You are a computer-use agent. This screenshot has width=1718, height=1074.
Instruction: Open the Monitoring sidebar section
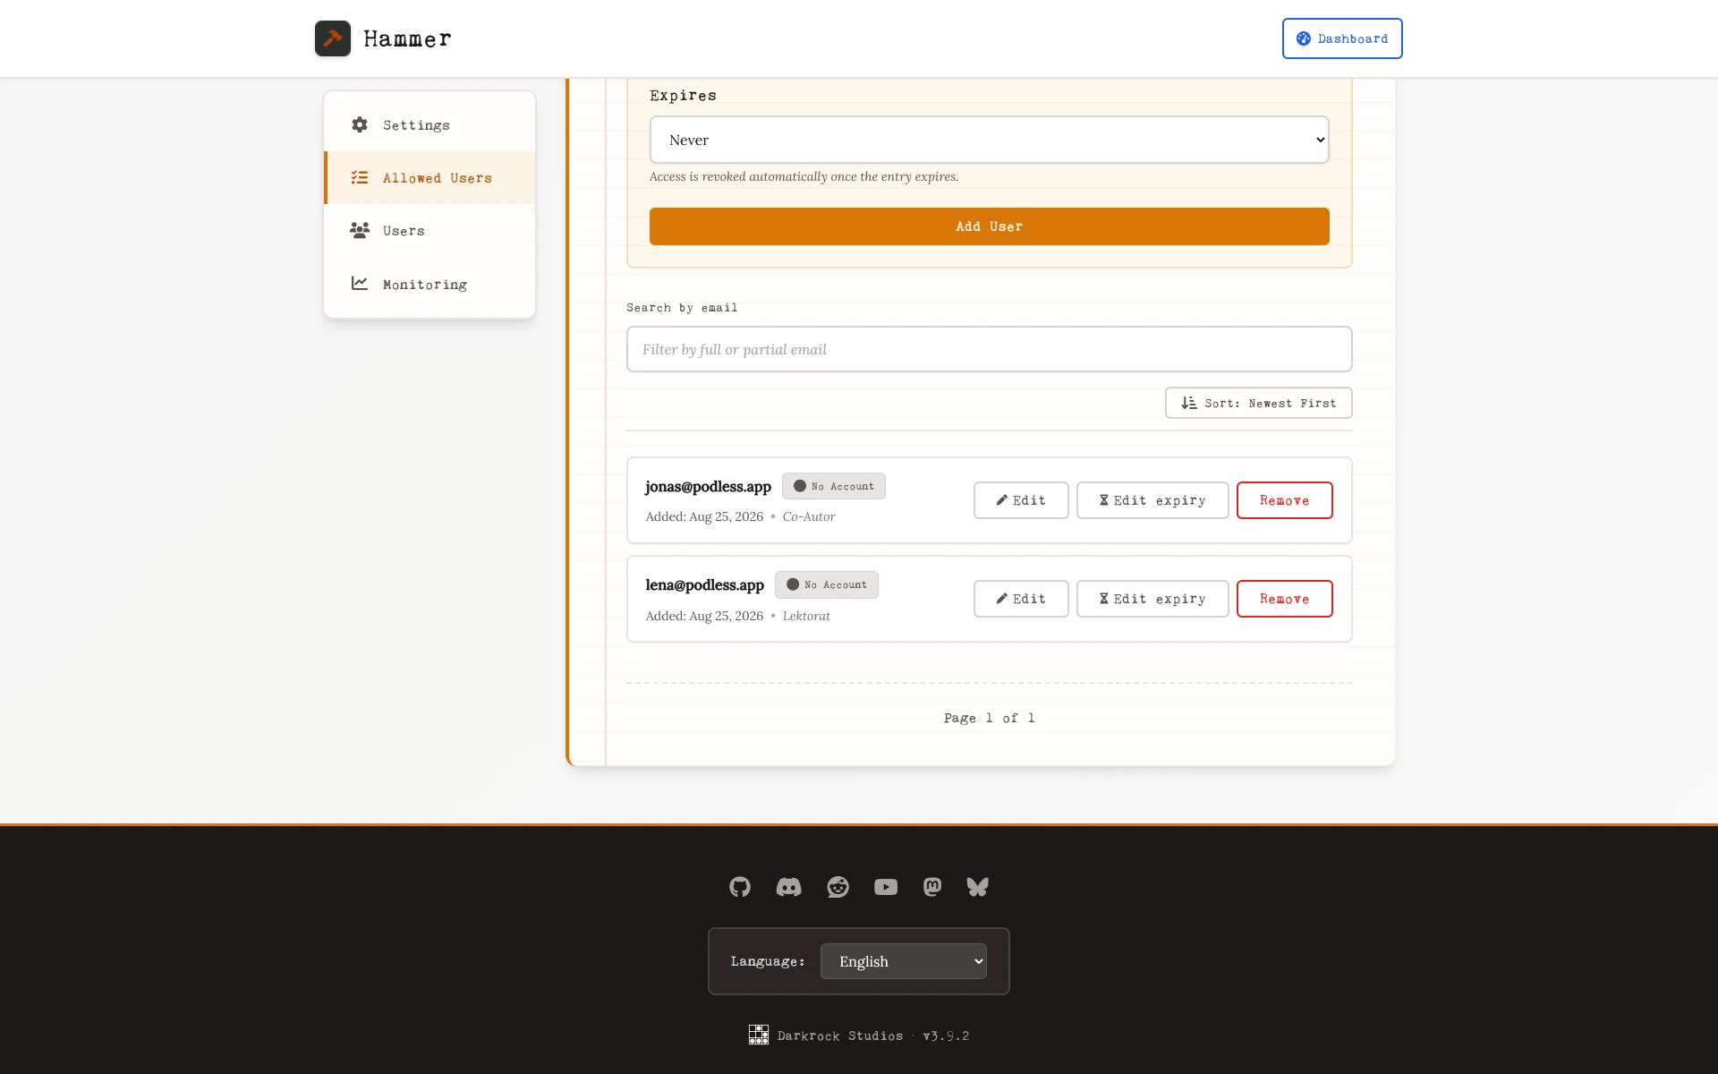429,284
